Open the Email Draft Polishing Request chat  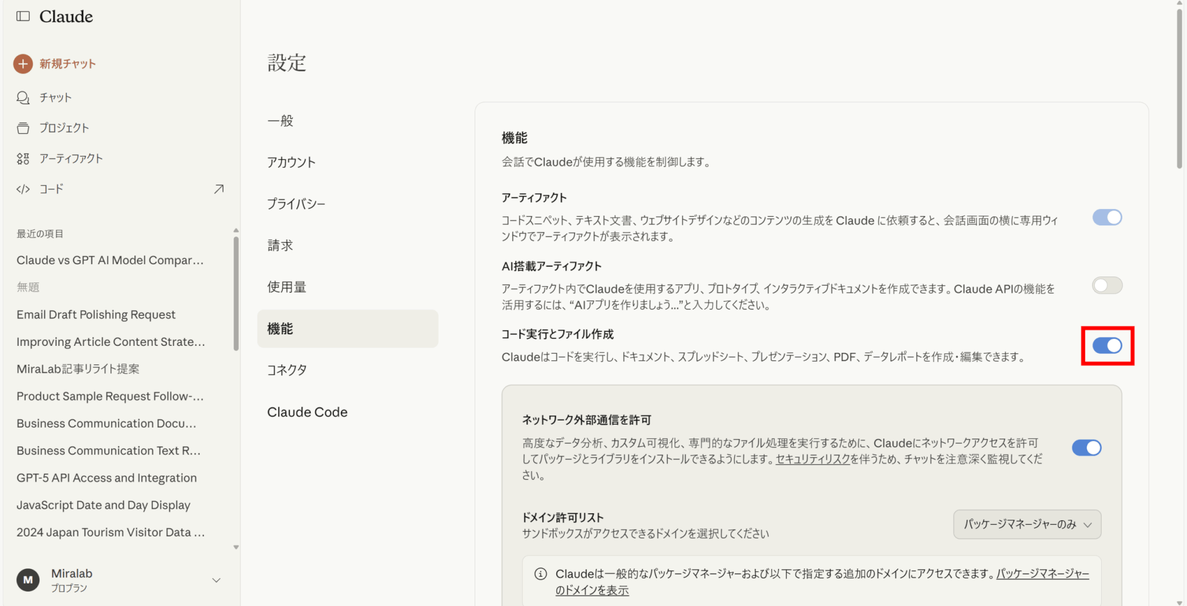tap(96, 315)
